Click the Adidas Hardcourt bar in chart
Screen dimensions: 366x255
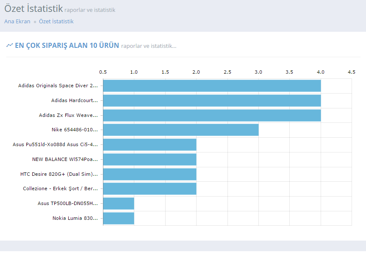tap(212, 100)
